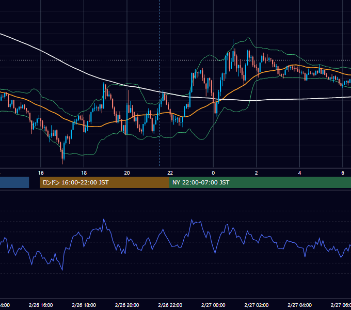Click the hour label 4 on price chart axis
This screenshot has height=310, width=351.
tap(299, 173)
